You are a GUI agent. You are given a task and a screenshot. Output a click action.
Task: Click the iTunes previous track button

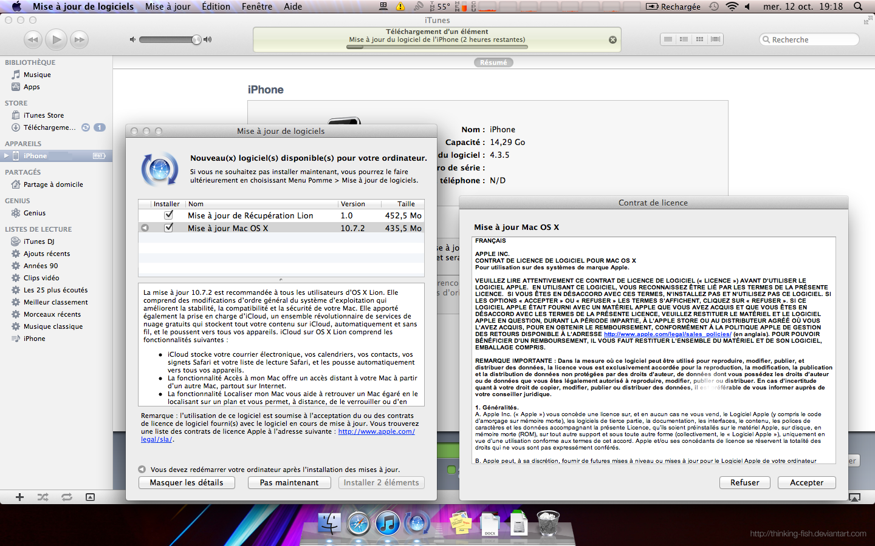[x=33, y=39]
